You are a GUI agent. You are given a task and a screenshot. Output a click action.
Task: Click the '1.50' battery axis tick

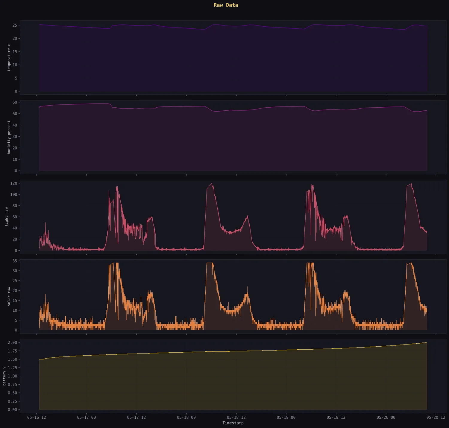point(13,359)
